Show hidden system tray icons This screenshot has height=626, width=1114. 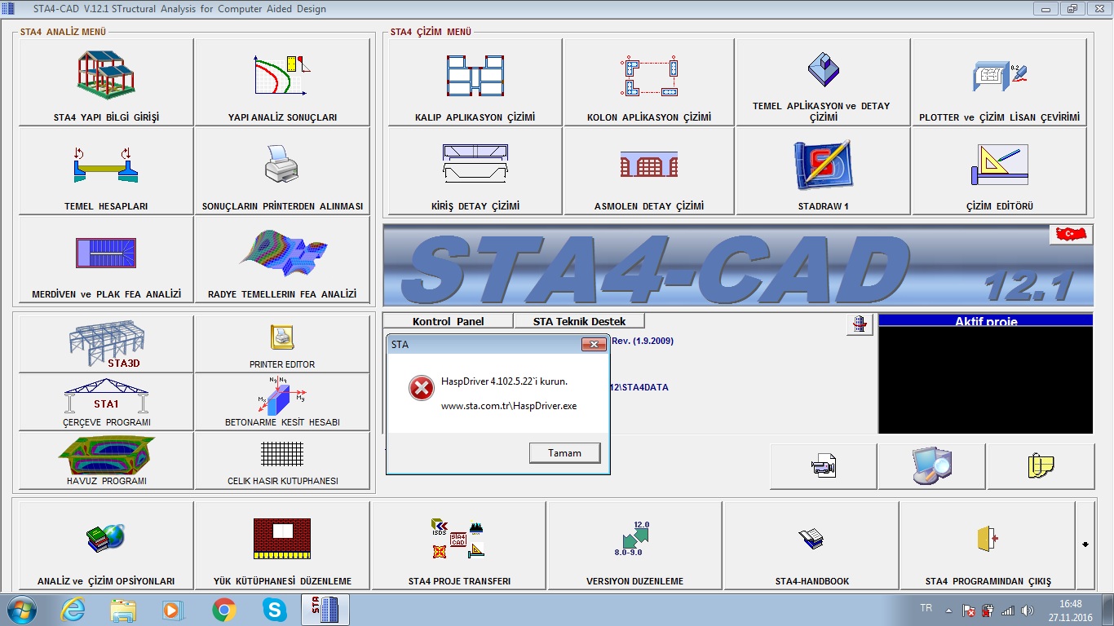pos(948,610)
